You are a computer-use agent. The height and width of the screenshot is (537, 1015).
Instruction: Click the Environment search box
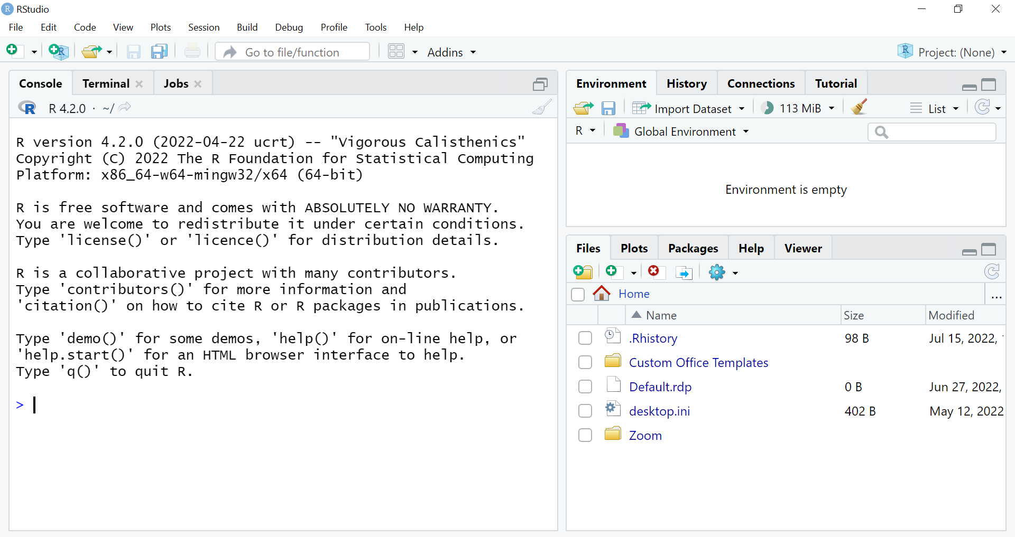(932, 131)
